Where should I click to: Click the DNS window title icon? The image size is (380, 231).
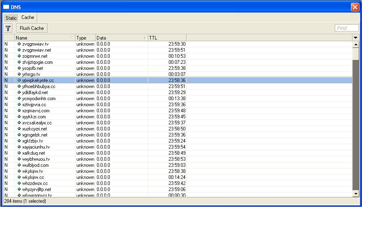[6, 7]
